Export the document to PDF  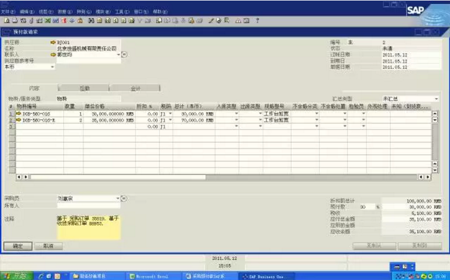coord(64,21)
